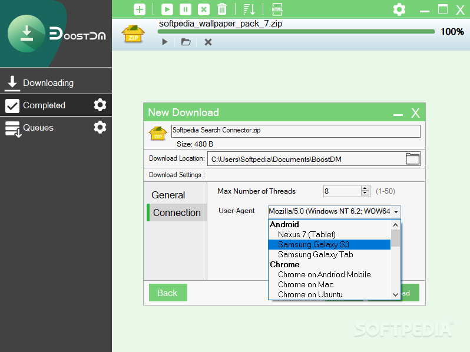
Task: Click the ZIP icon of softpedia_wallpaper_pack_7.zip
Action: pyautogui.click(x=133, y=34)
